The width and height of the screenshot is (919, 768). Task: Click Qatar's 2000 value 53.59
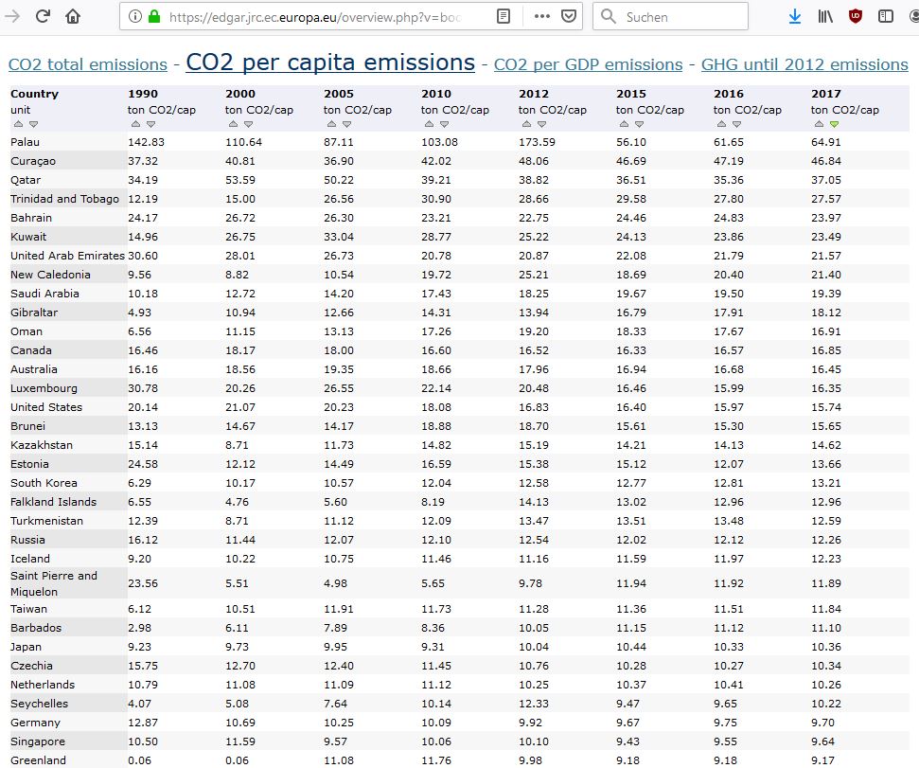pos(240,180)
